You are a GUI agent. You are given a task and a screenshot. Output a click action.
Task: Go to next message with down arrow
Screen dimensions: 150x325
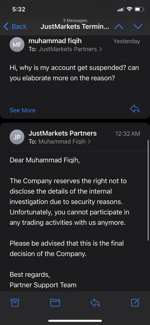[x=138, y=27]
